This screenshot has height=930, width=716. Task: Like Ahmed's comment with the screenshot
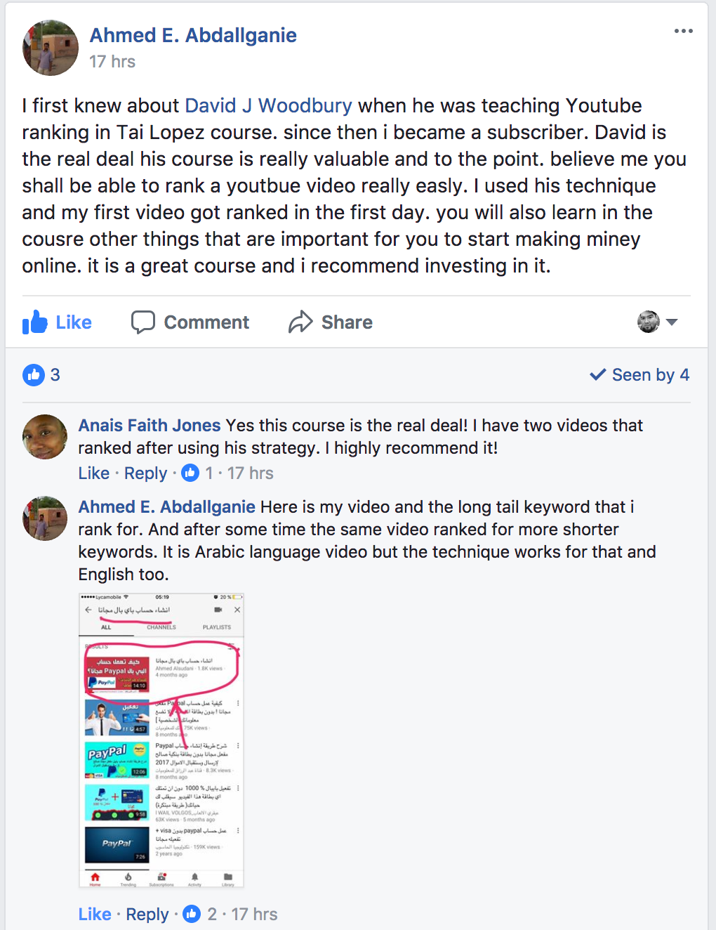(95, 915)
